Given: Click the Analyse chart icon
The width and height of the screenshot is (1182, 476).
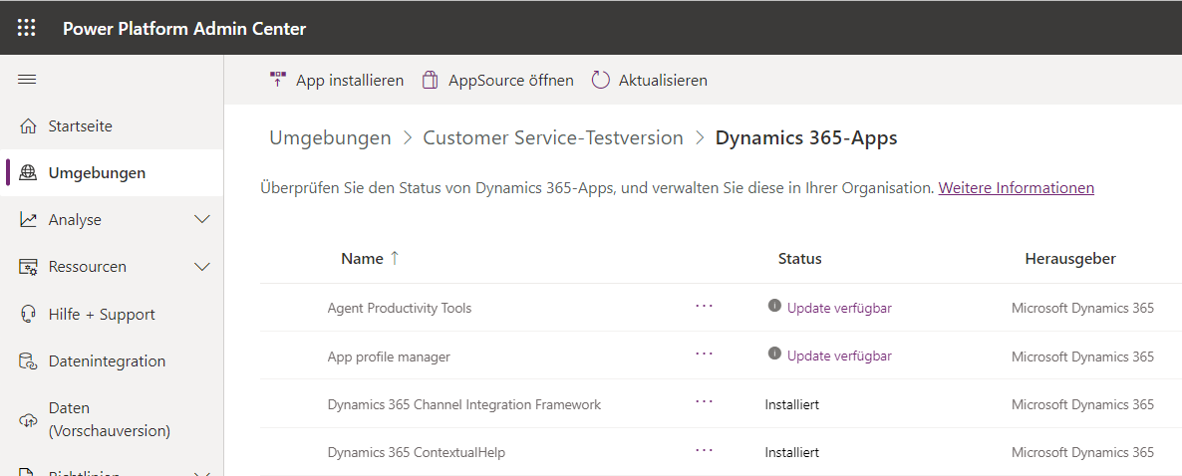Looking at the screenshot, I should click(28, 220).
